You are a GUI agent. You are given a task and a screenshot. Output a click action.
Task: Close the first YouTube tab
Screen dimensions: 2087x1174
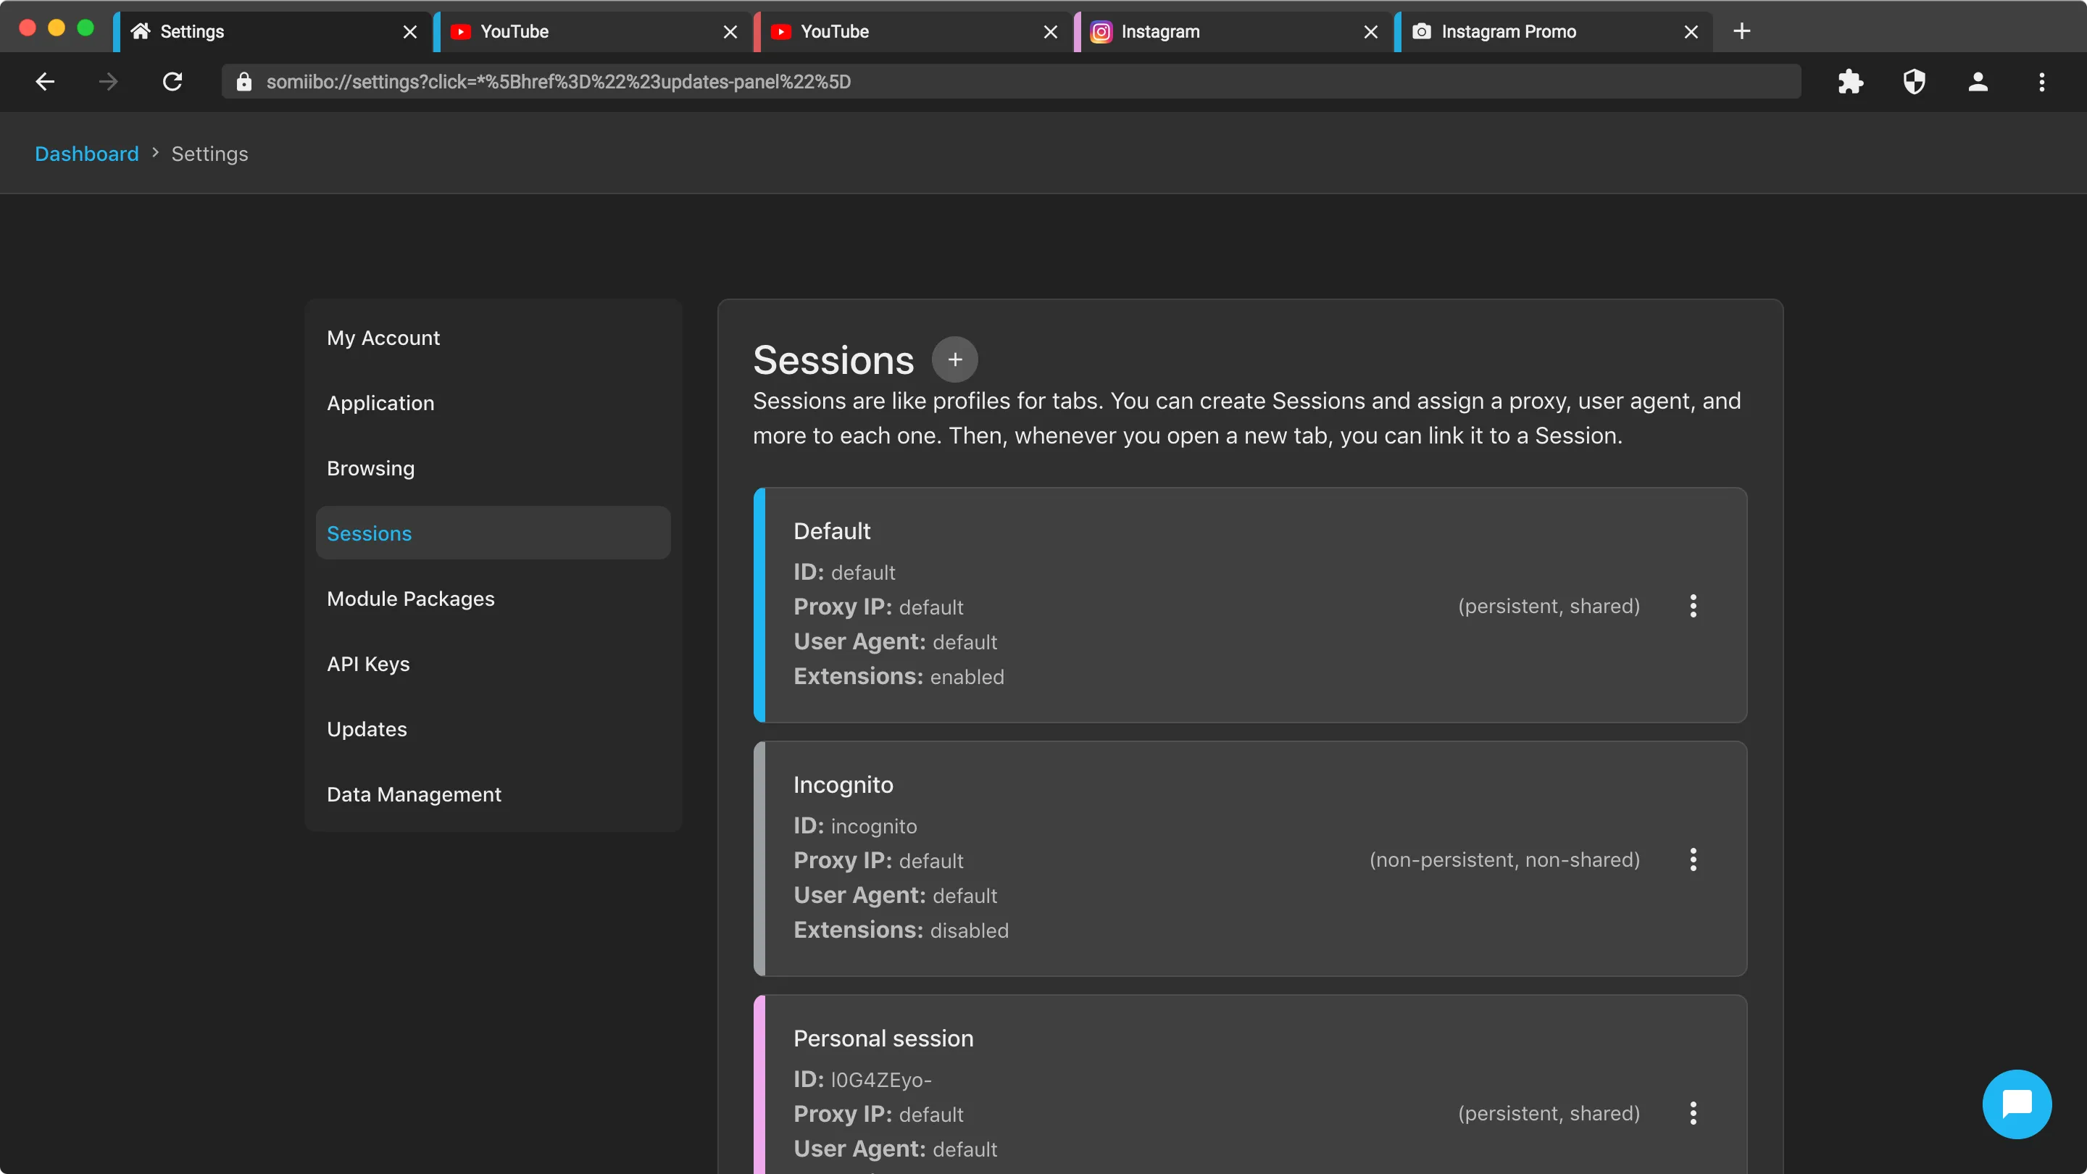(730, 32)
